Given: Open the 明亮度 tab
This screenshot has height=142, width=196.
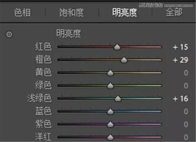Looking at the screenshot, I should [124, 13].
